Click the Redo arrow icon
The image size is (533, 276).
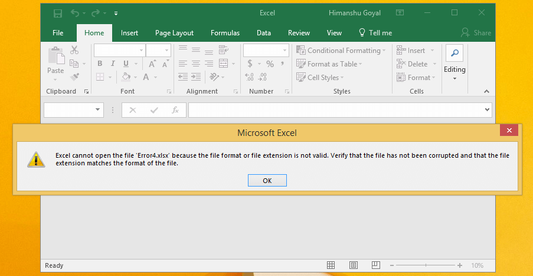click(96, 13)
